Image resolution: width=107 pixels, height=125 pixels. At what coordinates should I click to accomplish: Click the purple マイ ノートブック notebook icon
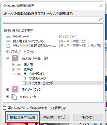coord(15,90)
